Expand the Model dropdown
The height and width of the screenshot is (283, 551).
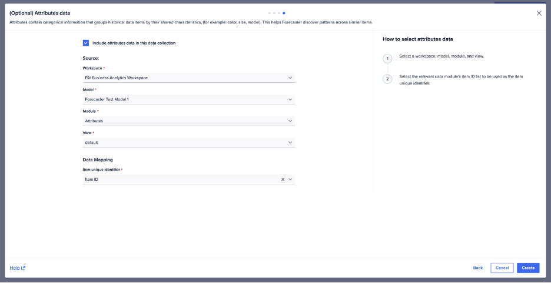(188, 99)
